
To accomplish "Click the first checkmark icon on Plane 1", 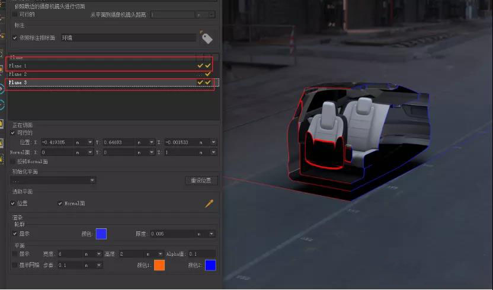I will [200, 65].
